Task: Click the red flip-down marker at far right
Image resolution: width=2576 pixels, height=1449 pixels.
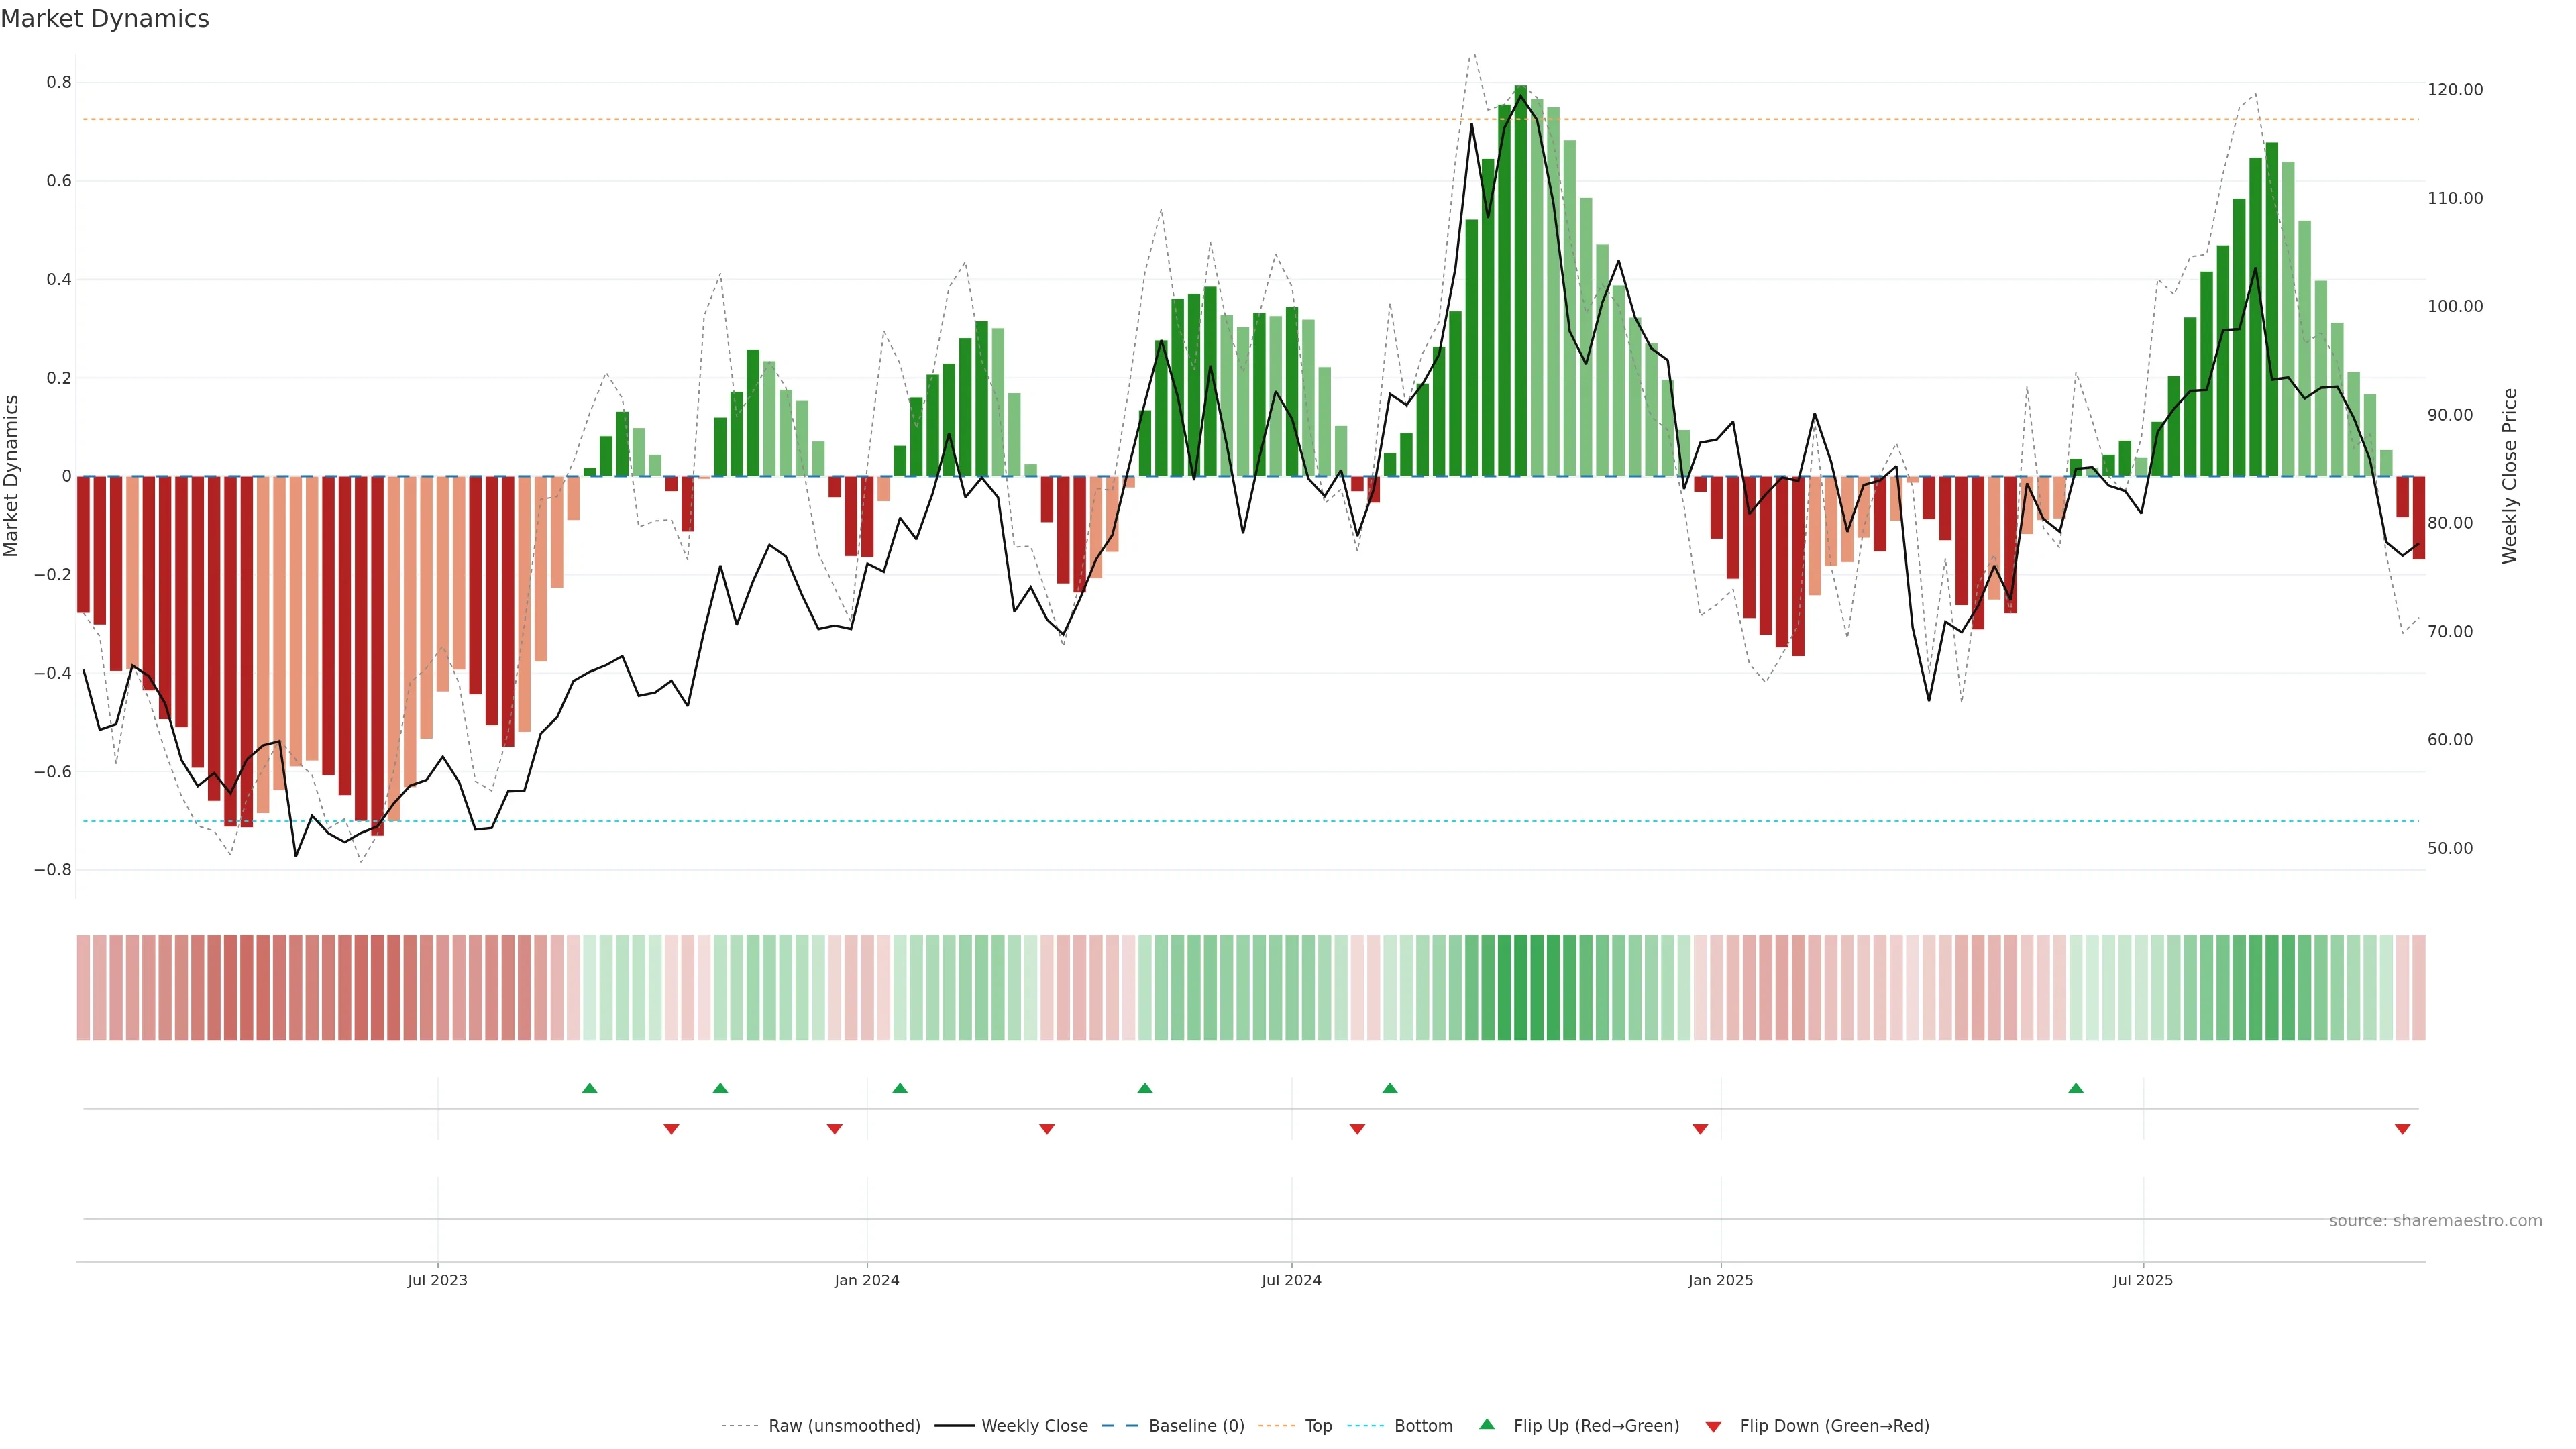Action: (2402, 1129)
